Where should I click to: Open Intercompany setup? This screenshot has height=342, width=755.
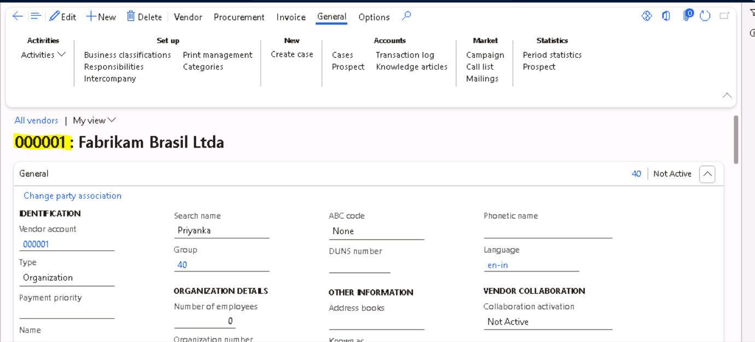110,79
